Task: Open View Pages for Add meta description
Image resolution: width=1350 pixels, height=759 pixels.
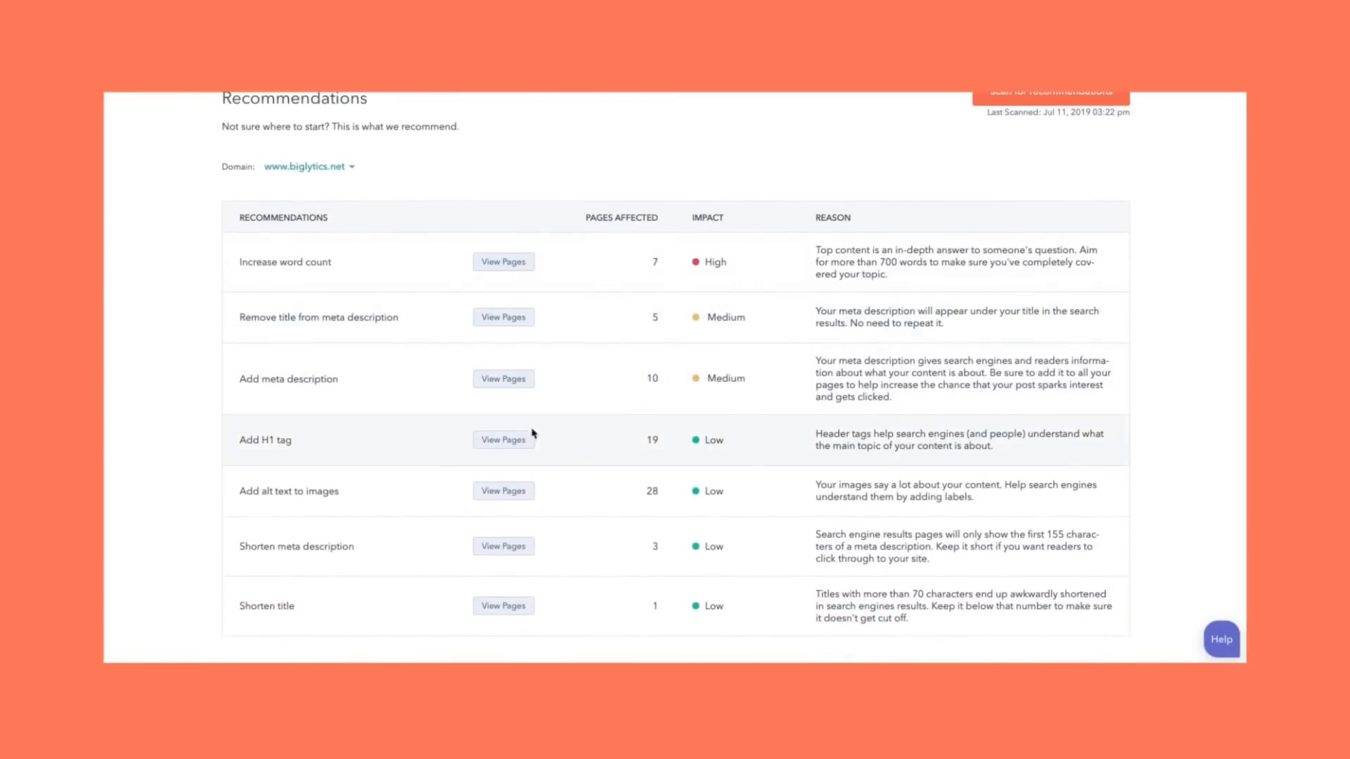Action: pos(503,379)
